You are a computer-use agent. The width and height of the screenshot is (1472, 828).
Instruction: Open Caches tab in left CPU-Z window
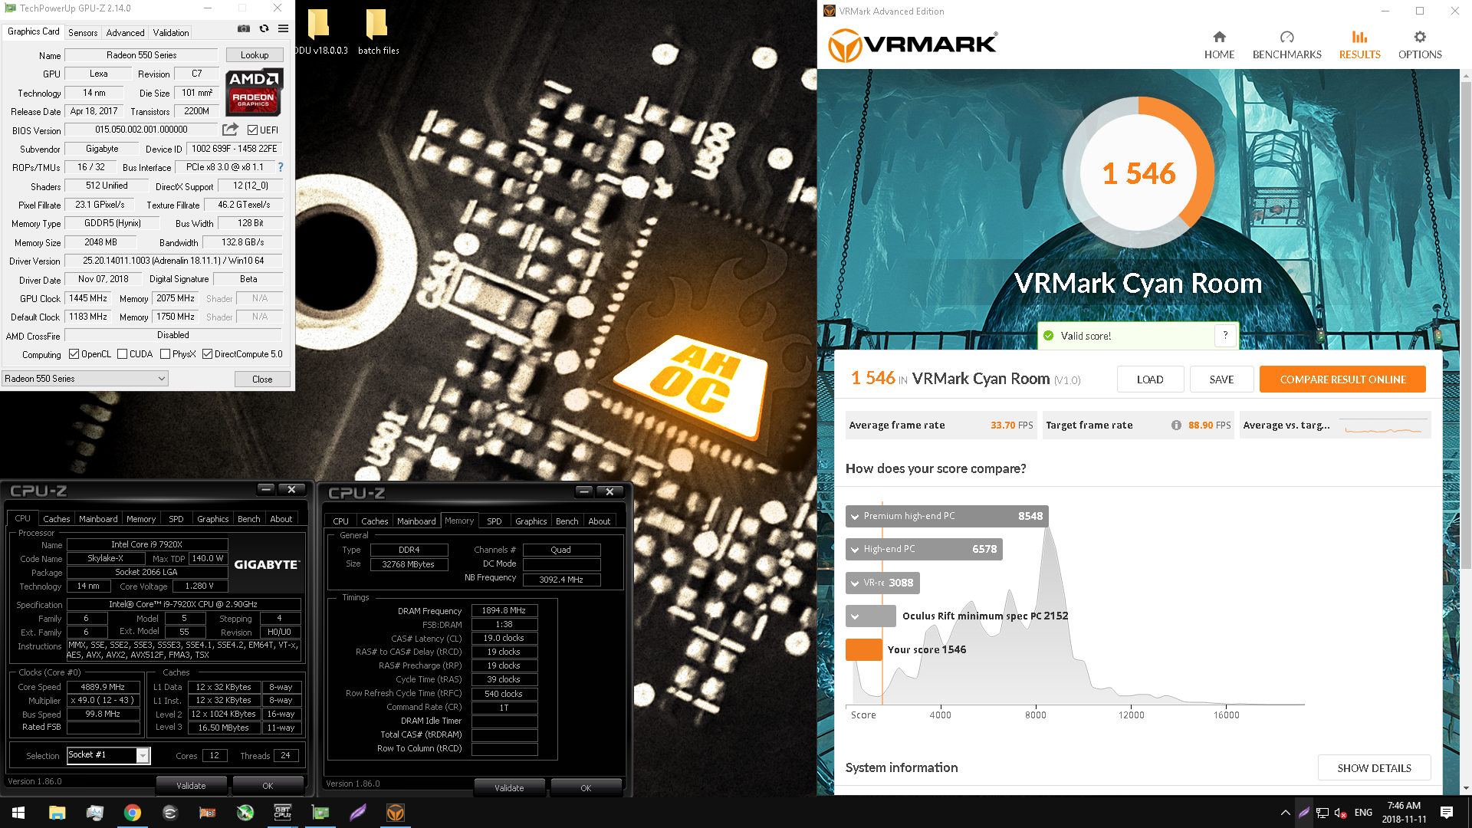[x=56, y=519]
